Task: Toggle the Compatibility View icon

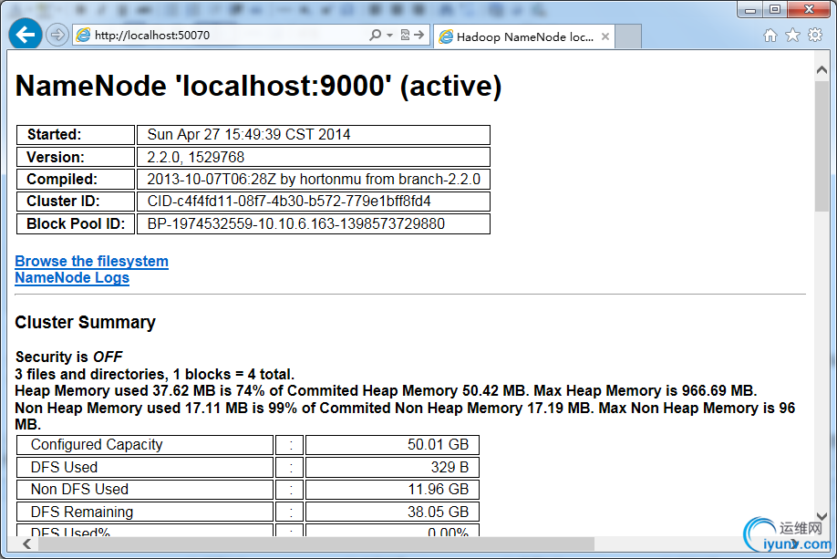Action: pos(405,36)
